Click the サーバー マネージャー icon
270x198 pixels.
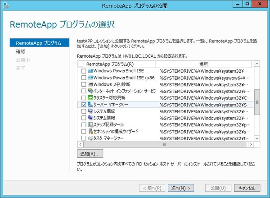(x=90, y=105)
